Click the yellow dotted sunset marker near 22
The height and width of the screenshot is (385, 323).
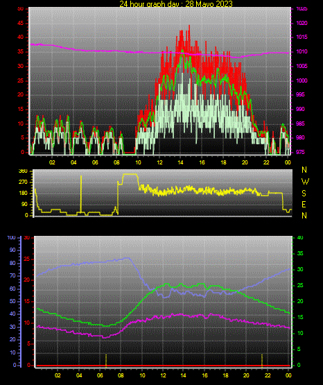[x=262, y=361]
